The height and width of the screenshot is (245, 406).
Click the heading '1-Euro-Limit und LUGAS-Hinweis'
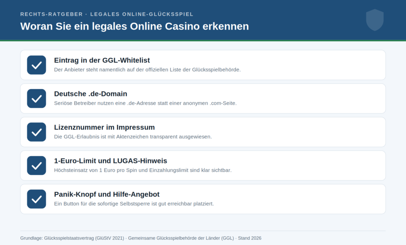click(x=111, y=161)
